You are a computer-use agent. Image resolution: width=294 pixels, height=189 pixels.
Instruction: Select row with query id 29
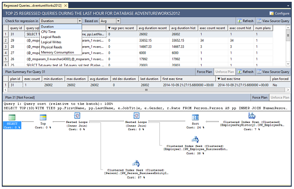[138, 40]
